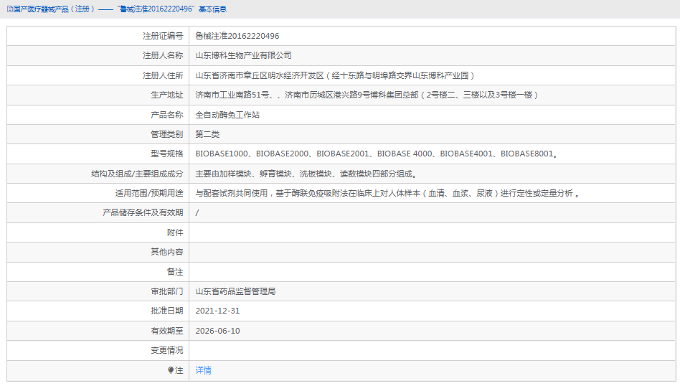Click the 其他内容 label
The width and height of the screenshot is (680, 386).
point(167,252)
